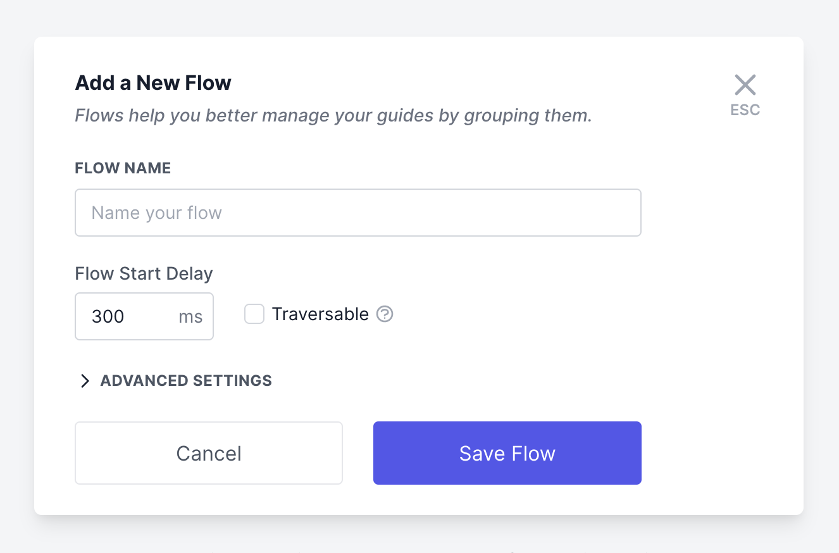Expand the Advanced Settings chevron arrow
Screen dimensions: 839x553
tap(84, 380)
